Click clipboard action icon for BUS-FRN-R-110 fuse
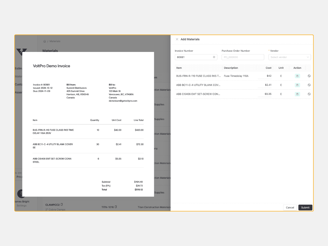The width and height of the screenshot is (328, 246). (297, 76)
